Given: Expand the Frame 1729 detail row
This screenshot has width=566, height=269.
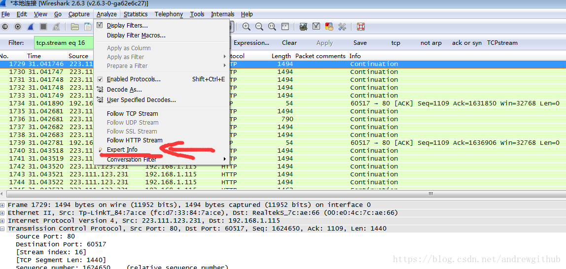Looking at the screenshot, I should (x=2, y=205).
